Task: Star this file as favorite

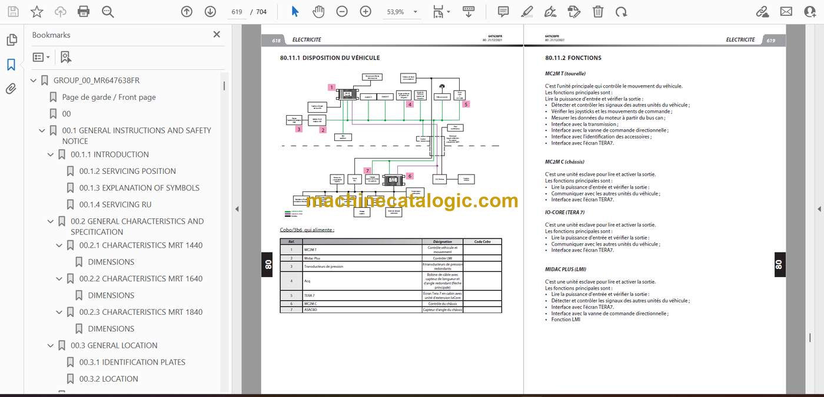Action: [36, 12]
